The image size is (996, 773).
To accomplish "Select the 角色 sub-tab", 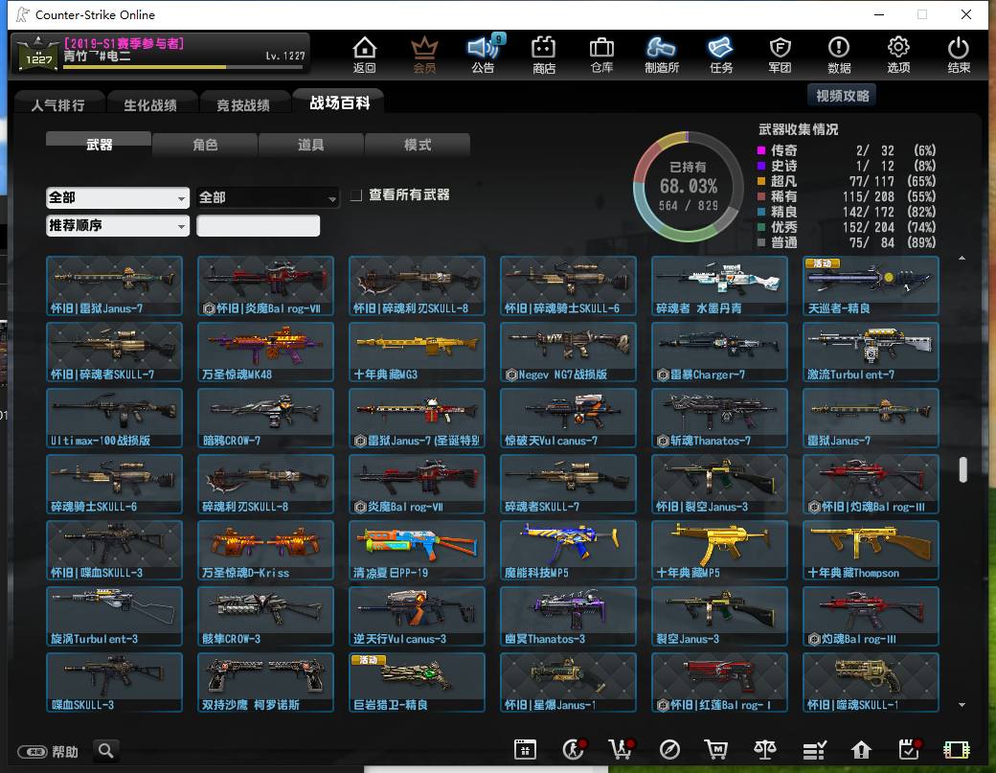I will click(x=205, y=145).
